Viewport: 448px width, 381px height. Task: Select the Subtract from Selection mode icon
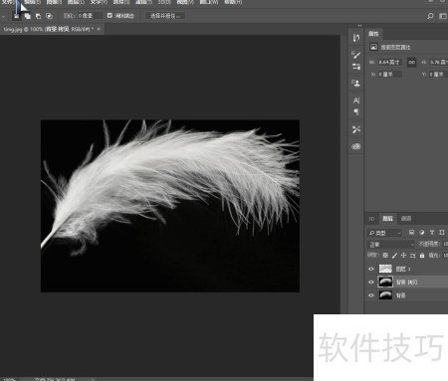click(x=38, y=16)
